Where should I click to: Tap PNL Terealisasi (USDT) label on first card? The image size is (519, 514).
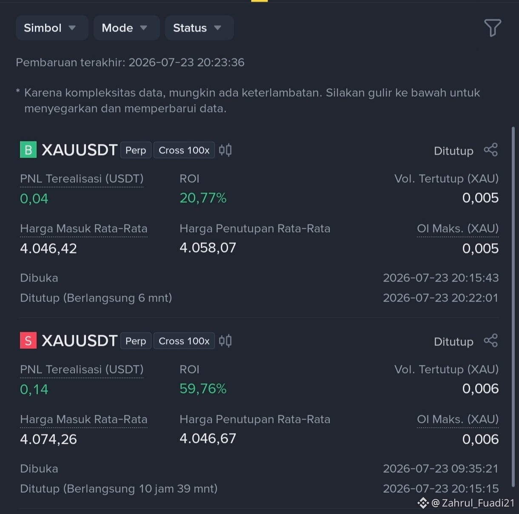[x=82, y=179]
